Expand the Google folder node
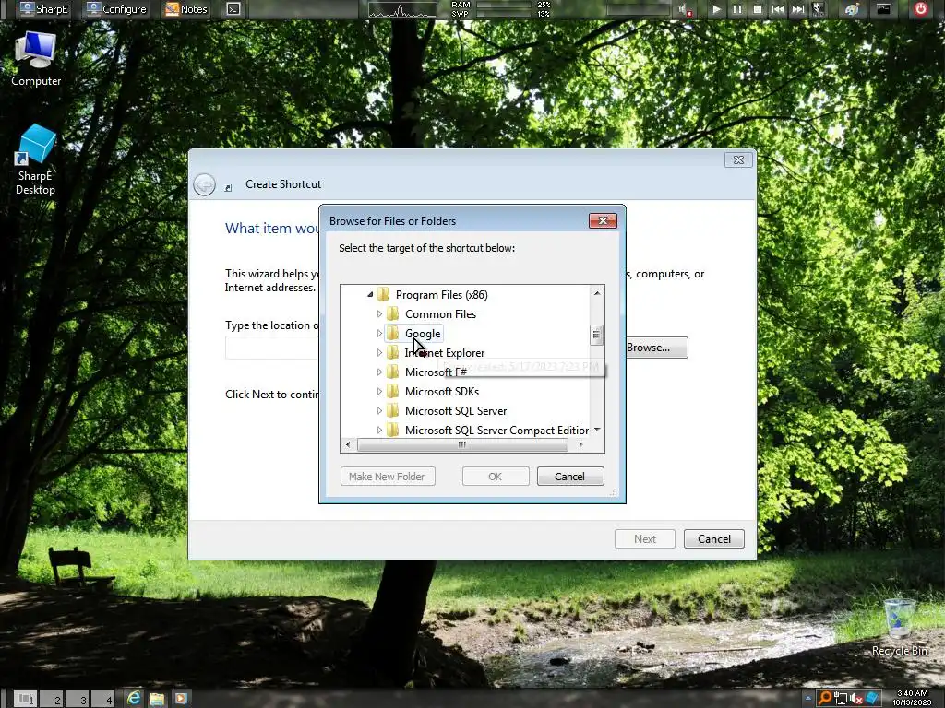945x708 pixels. 379,333
